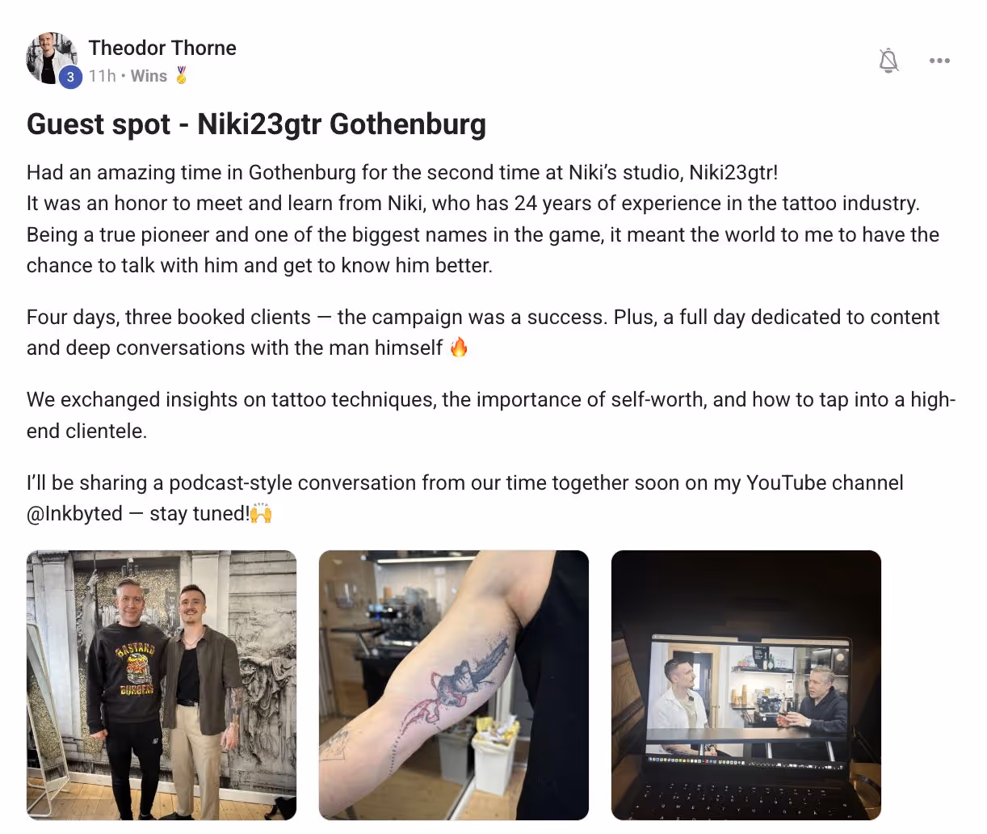View the arm tattoo photo
The image size is (987, 834).
coord(454,685)
